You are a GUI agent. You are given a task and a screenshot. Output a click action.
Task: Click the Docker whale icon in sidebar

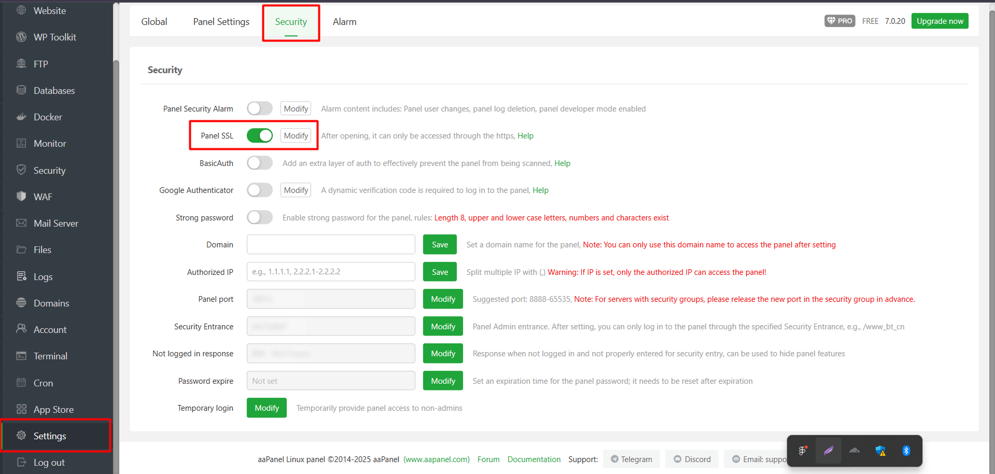(21, 117)
